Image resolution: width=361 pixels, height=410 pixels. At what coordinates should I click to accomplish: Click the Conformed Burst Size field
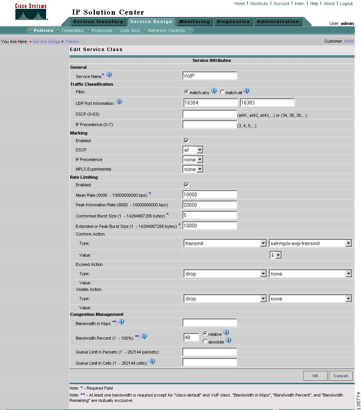pyautogui.click(x=210, y=215)
